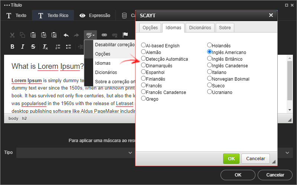Toggle bold formatting
This screenshot has height=185, width=297.
[x=12, y=47]
